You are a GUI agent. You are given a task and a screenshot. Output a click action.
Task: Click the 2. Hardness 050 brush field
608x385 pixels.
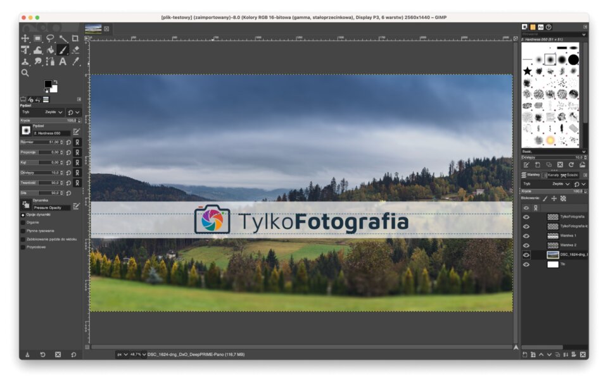tap(52, 133)
